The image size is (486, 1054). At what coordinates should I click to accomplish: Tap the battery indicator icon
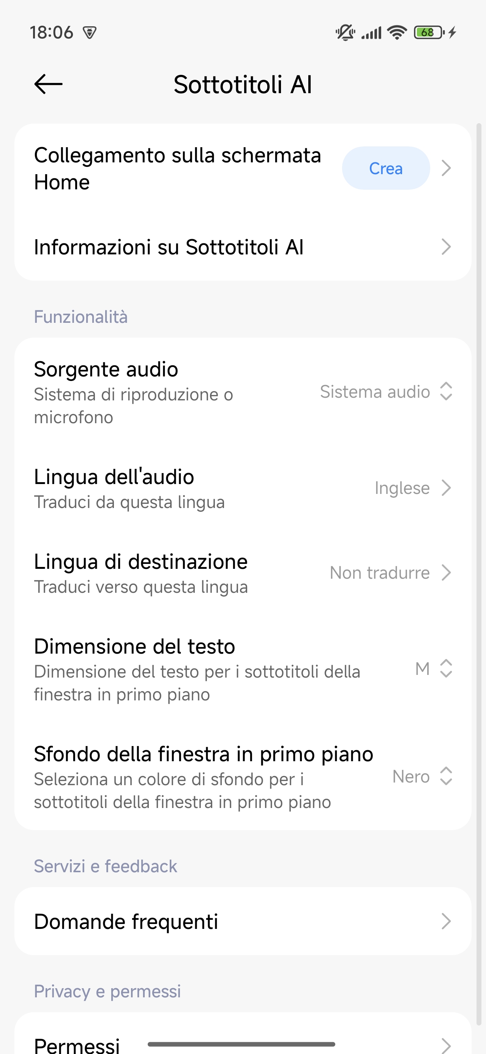pyautogui.click(x=429, y=32)
